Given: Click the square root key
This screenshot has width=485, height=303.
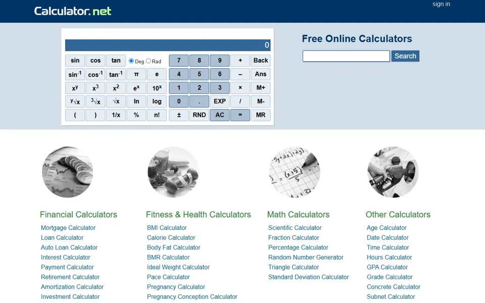Looking at the screenshot, I should (116, 102).
